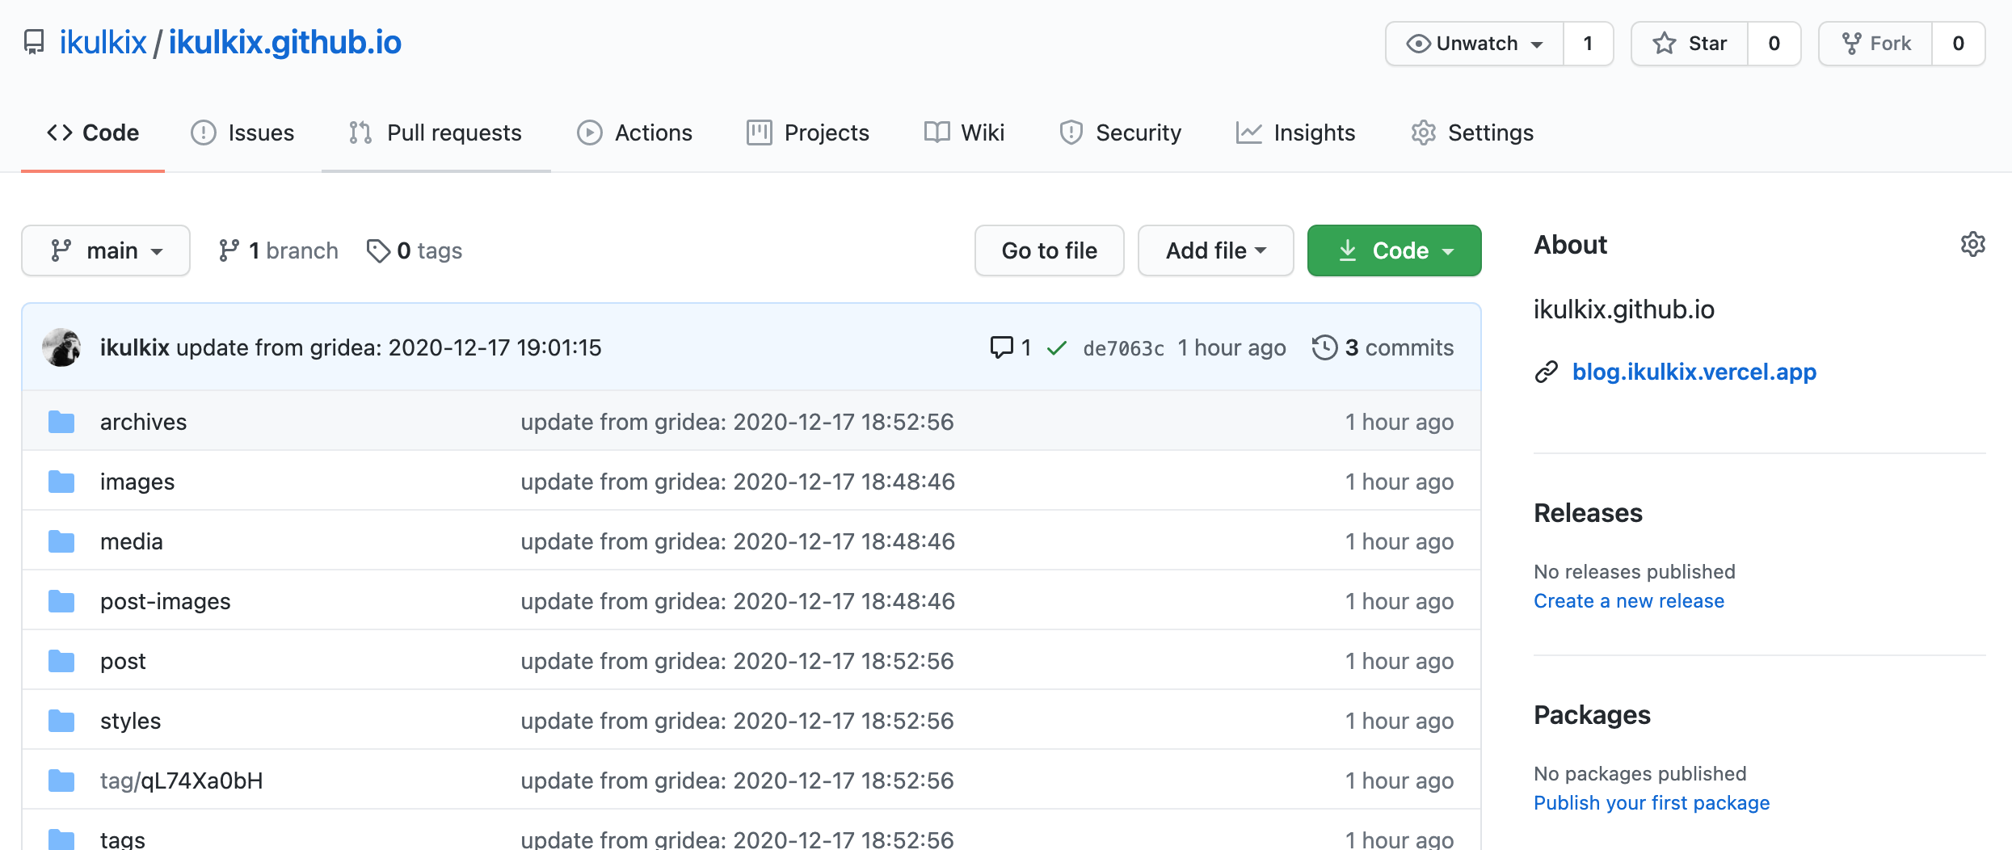Open the archives folder
The height and width of the screenshot is (850, 2012).
click(x=143, y=422)
